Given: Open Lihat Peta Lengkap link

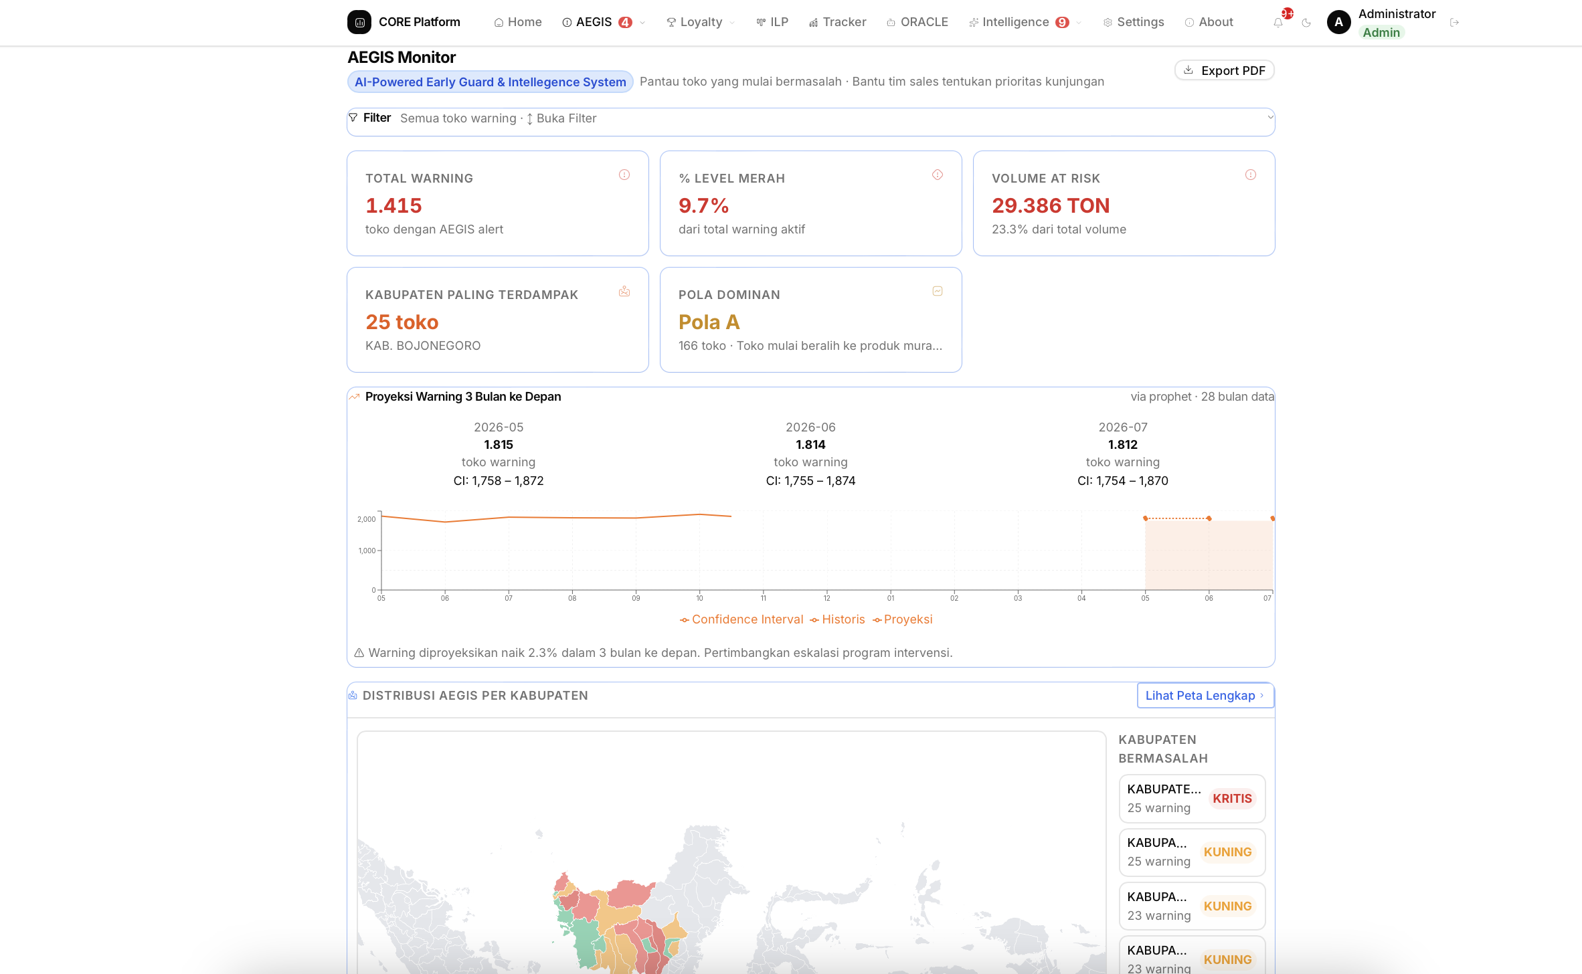Looking at the screenshot, I should 1205,696.
